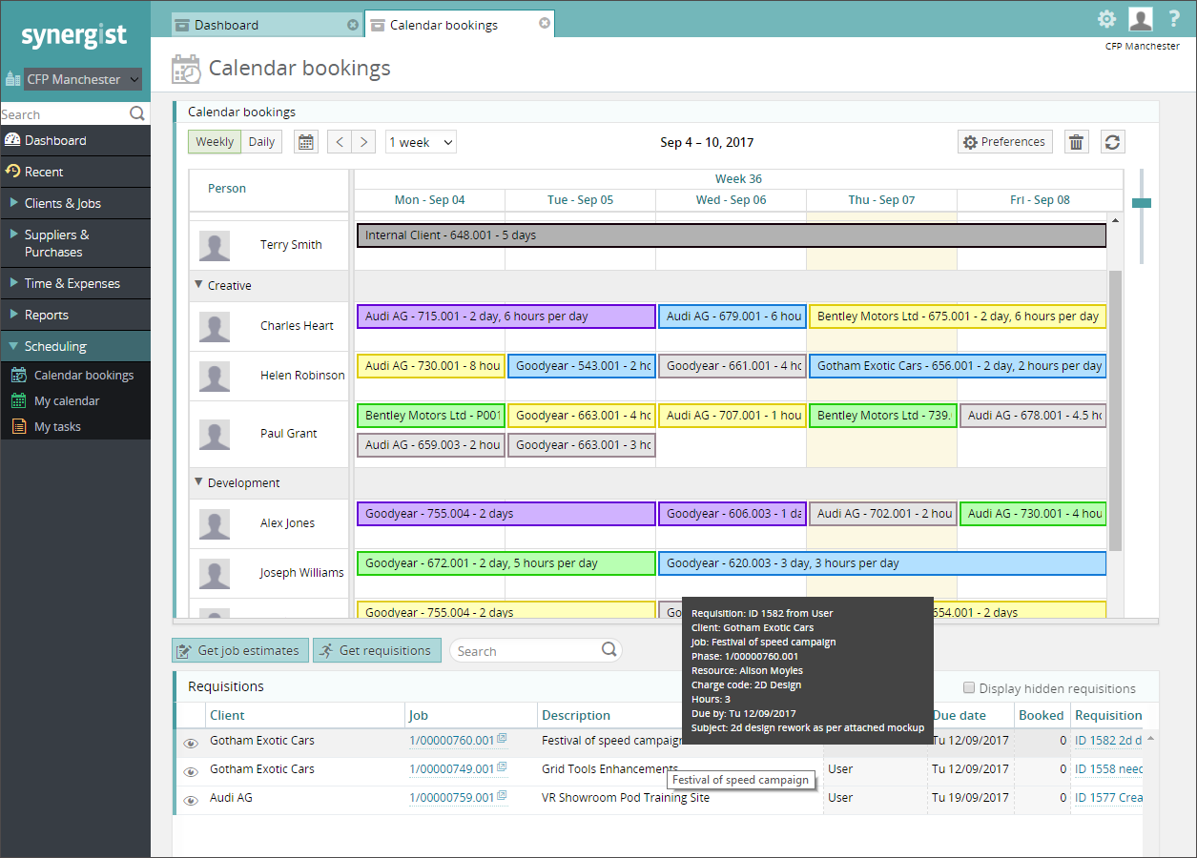This screenshot has height=858, width=1197.
Task: Expand Clients & Jobs menu
Action: [75, 203]
